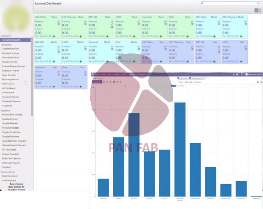Open Student Invoices link
The width and height of the screenshot is (263, 209).
(x=10, y=62)
